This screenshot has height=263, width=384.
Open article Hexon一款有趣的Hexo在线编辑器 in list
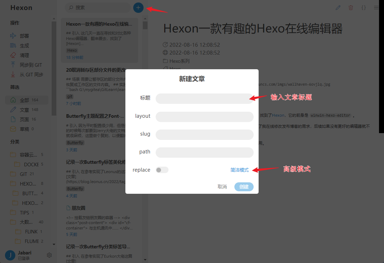(99, 40)
